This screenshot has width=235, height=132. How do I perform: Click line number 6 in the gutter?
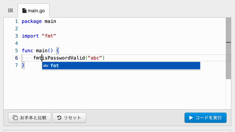17,58
